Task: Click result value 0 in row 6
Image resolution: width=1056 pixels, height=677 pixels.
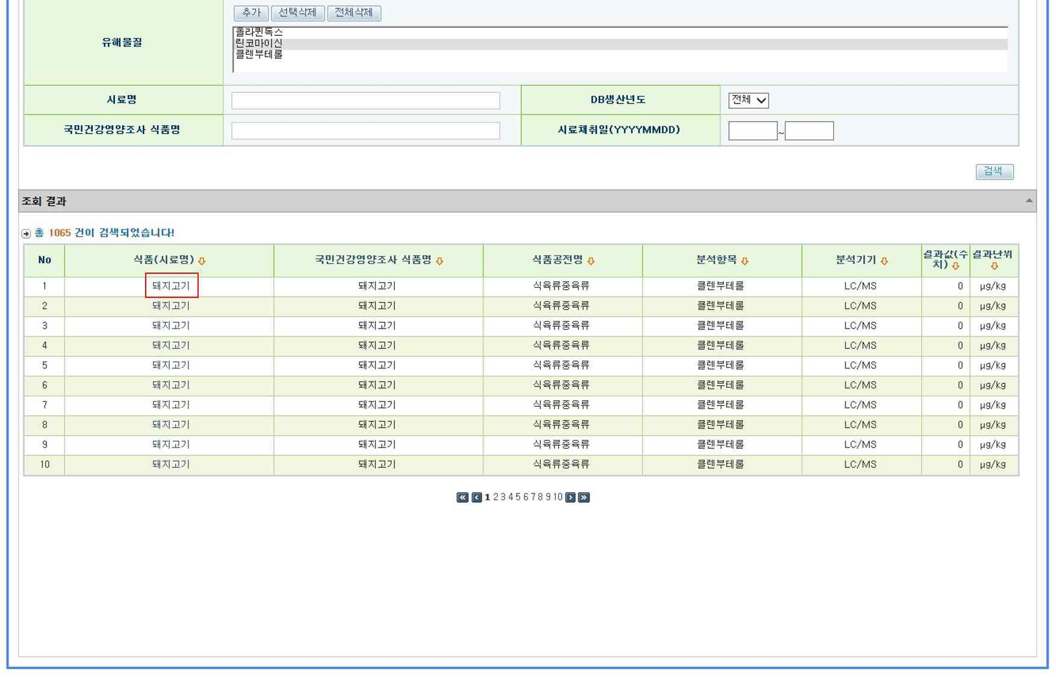Action: pos(960,385)
